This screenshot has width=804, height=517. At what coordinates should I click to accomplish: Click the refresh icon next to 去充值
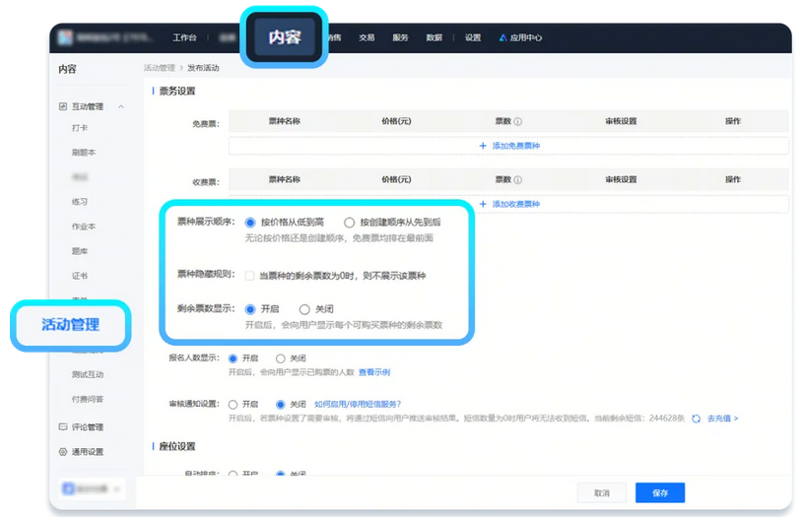click(x=696, y=419)
